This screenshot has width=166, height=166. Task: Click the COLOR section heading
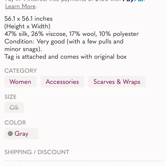pos(15,122)
